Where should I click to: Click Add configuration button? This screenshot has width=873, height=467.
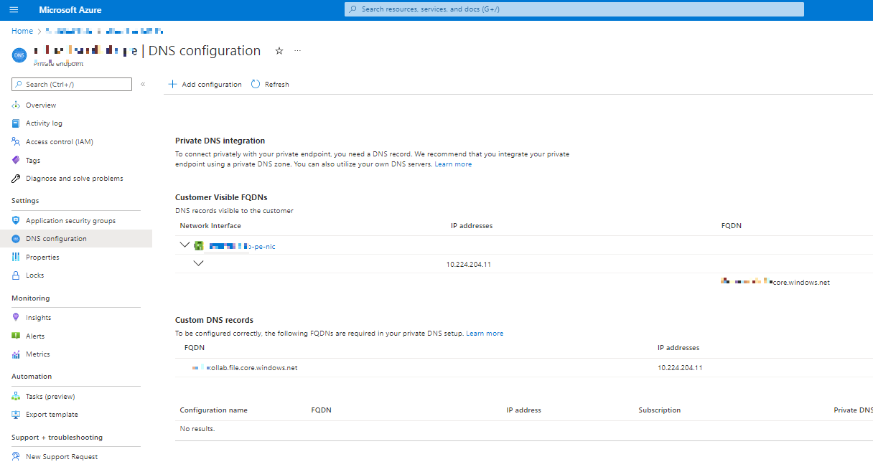click(205, 85)
